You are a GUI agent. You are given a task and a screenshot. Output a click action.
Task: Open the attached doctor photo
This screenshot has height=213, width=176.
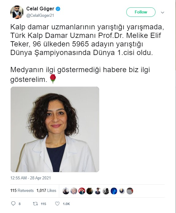55,129
